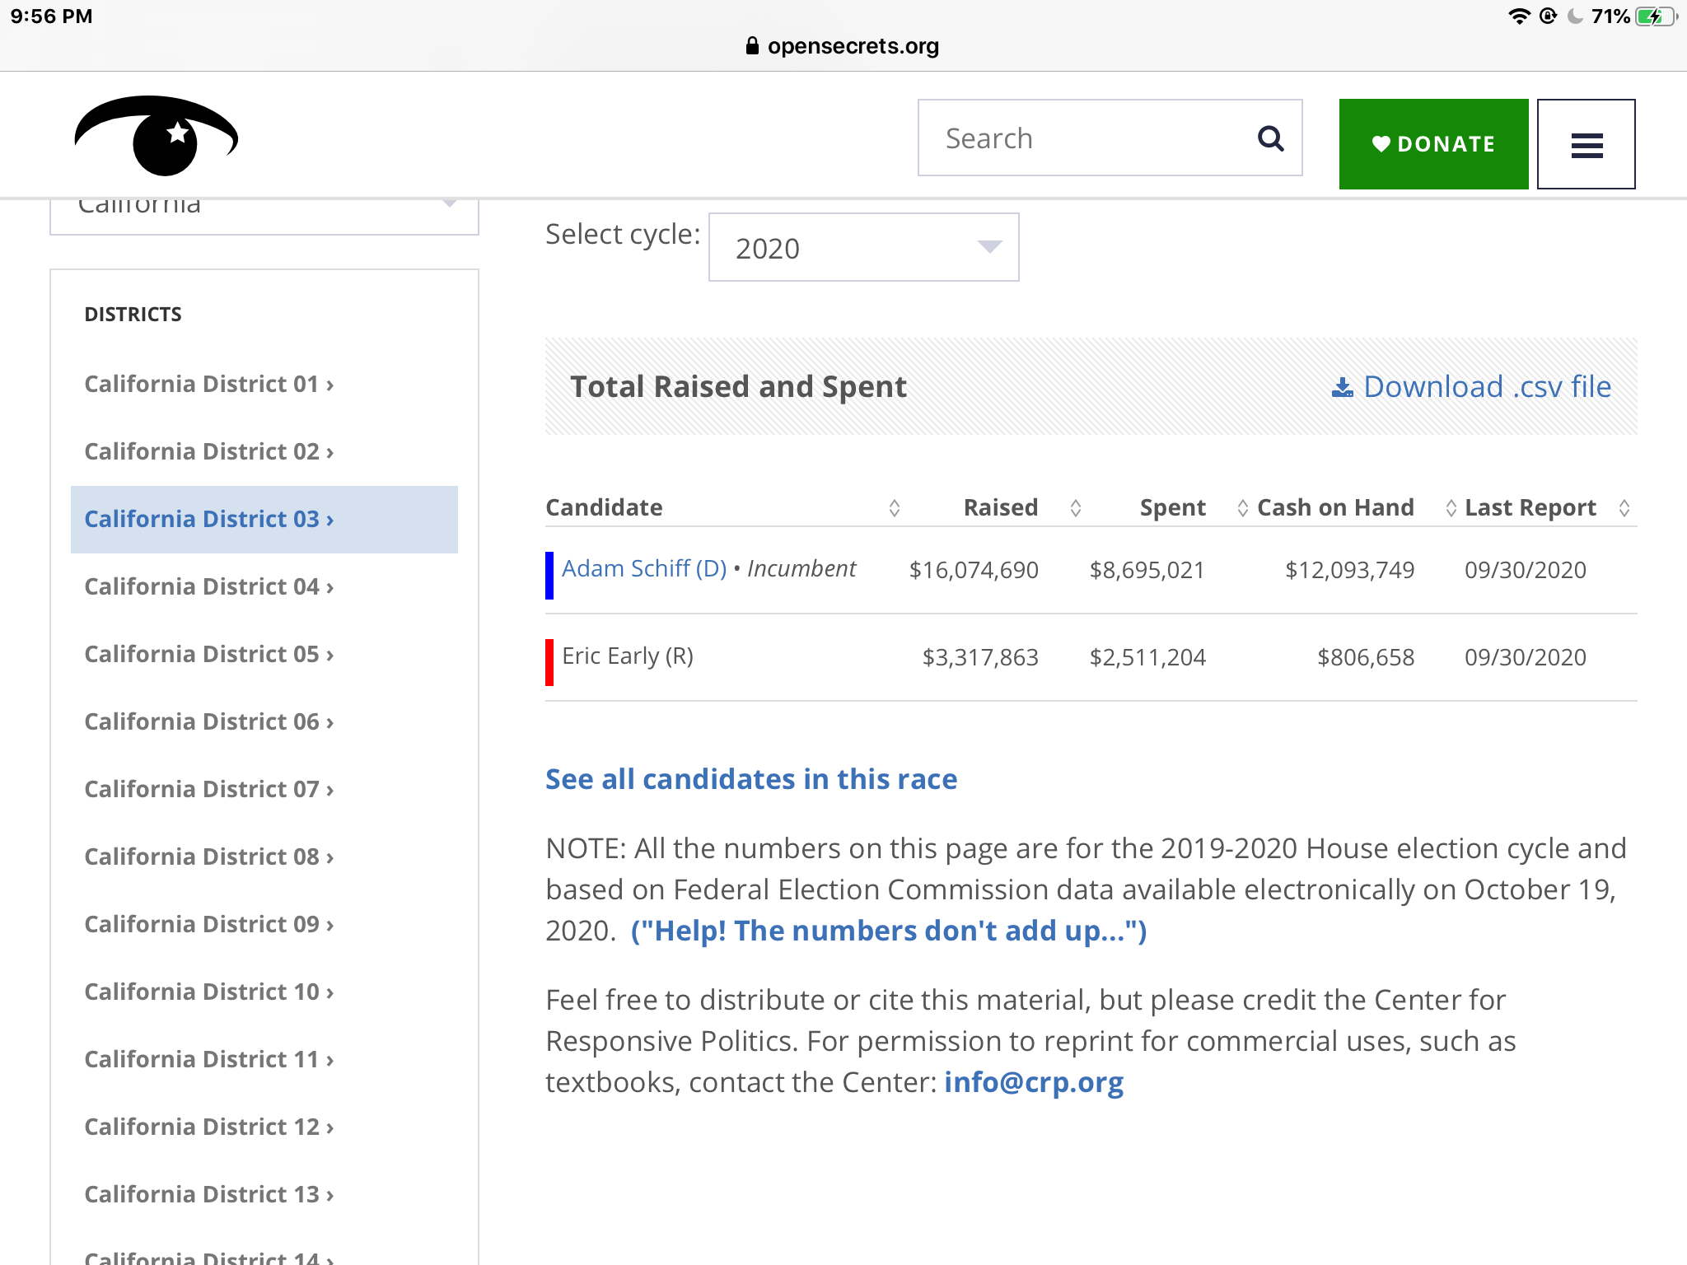
Task: Open Adam Schiff (D) candidate link
Action: point(644,569)
